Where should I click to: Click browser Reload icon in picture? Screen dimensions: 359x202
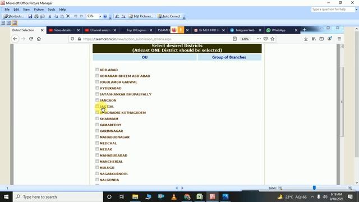(31, 39)
